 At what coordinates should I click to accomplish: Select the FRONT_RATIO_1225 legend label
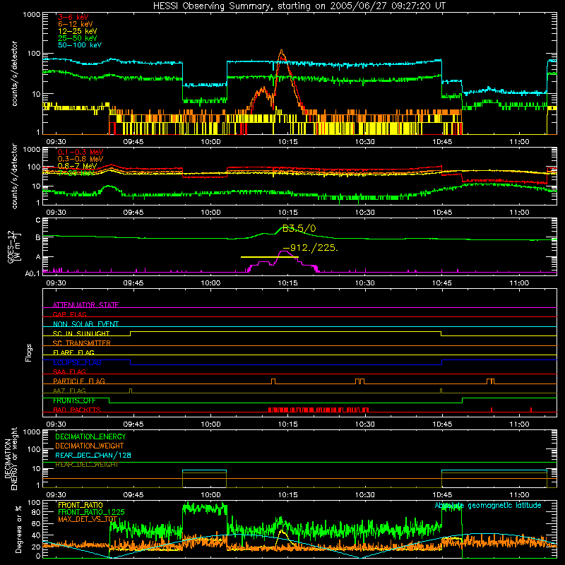click(x=91, y=512)
